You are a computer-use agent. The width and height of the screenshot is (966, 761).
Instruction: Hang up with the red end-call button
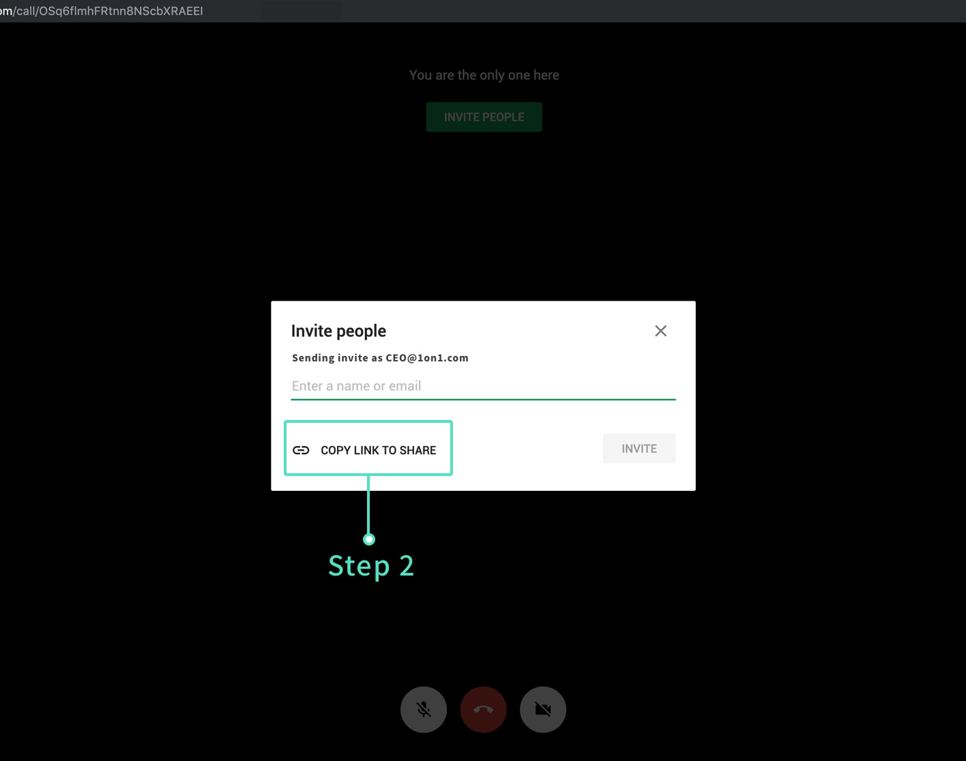coord(483,709)
